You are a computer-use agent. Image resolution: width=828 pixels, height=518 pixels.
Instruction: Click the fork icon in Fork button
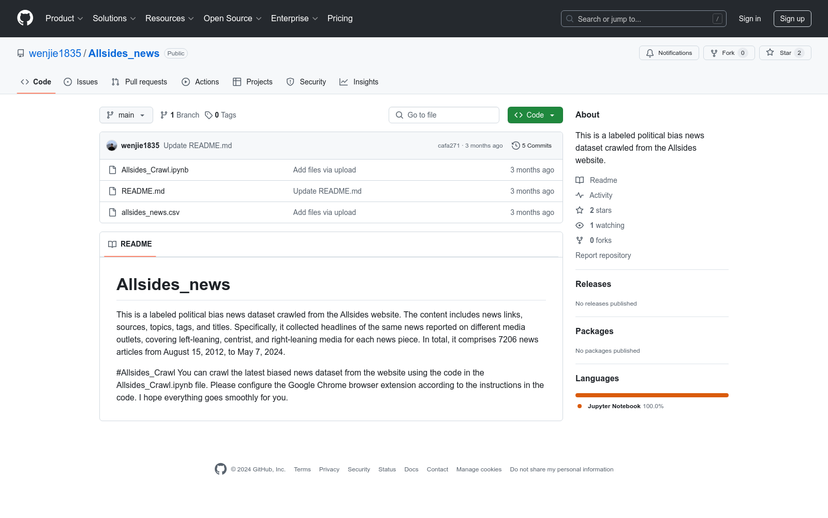(x=714, y=53)
